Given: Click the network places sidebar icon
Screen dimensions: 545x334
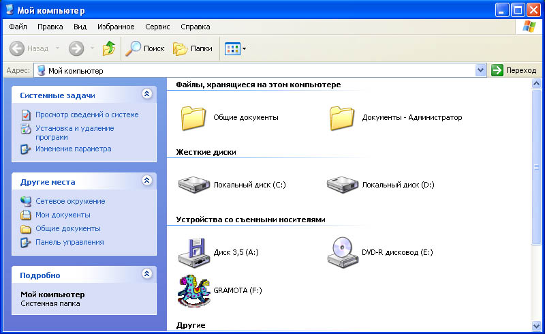Looking at the screenshot, I should click(x=26, y=201).
